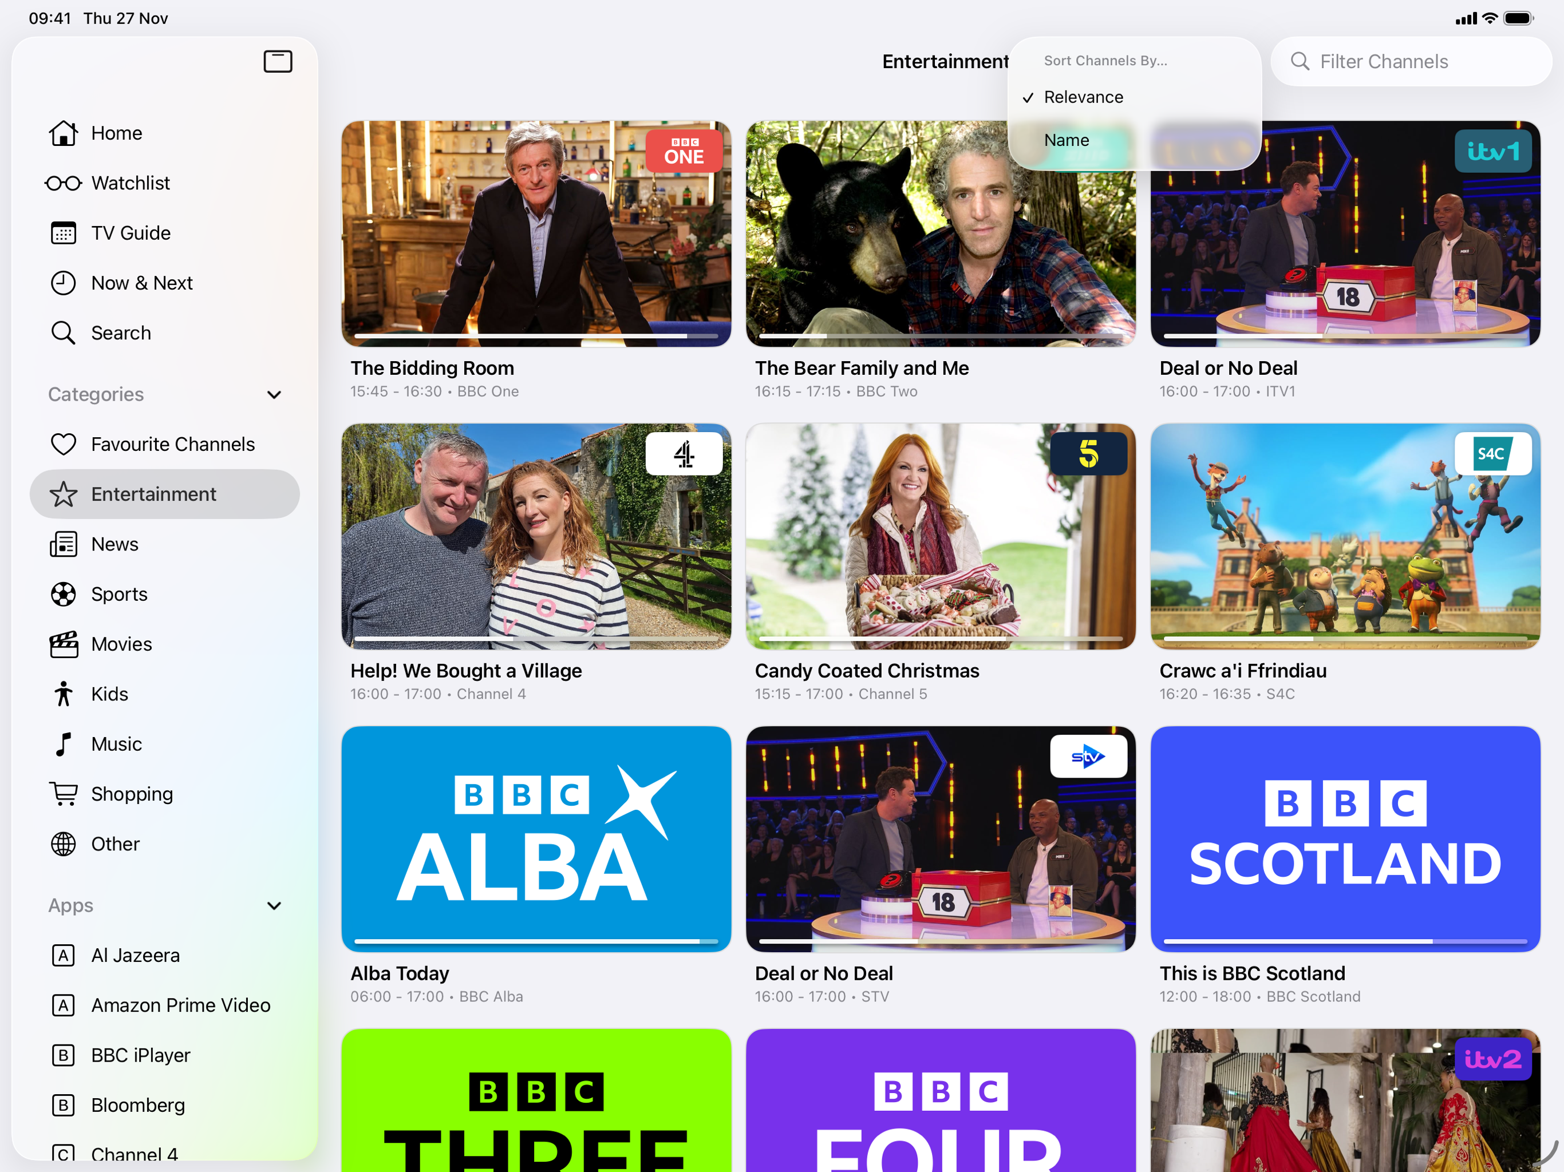1564x1172 pixels.
Task: Switch to the Kids category
Action: [x=109, y=694]
